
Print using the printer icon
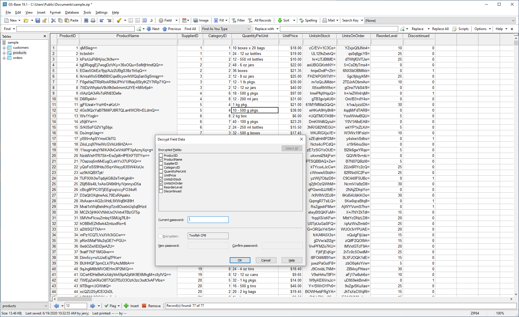click(x=93, y=20)
